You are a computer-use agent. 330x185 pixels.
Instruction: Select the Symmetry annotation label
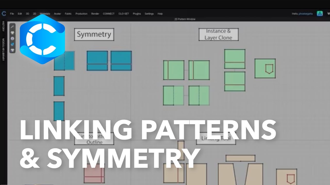coord(94,34)
